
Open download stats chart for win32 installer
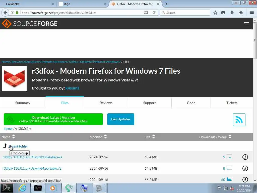coord(229,156)
